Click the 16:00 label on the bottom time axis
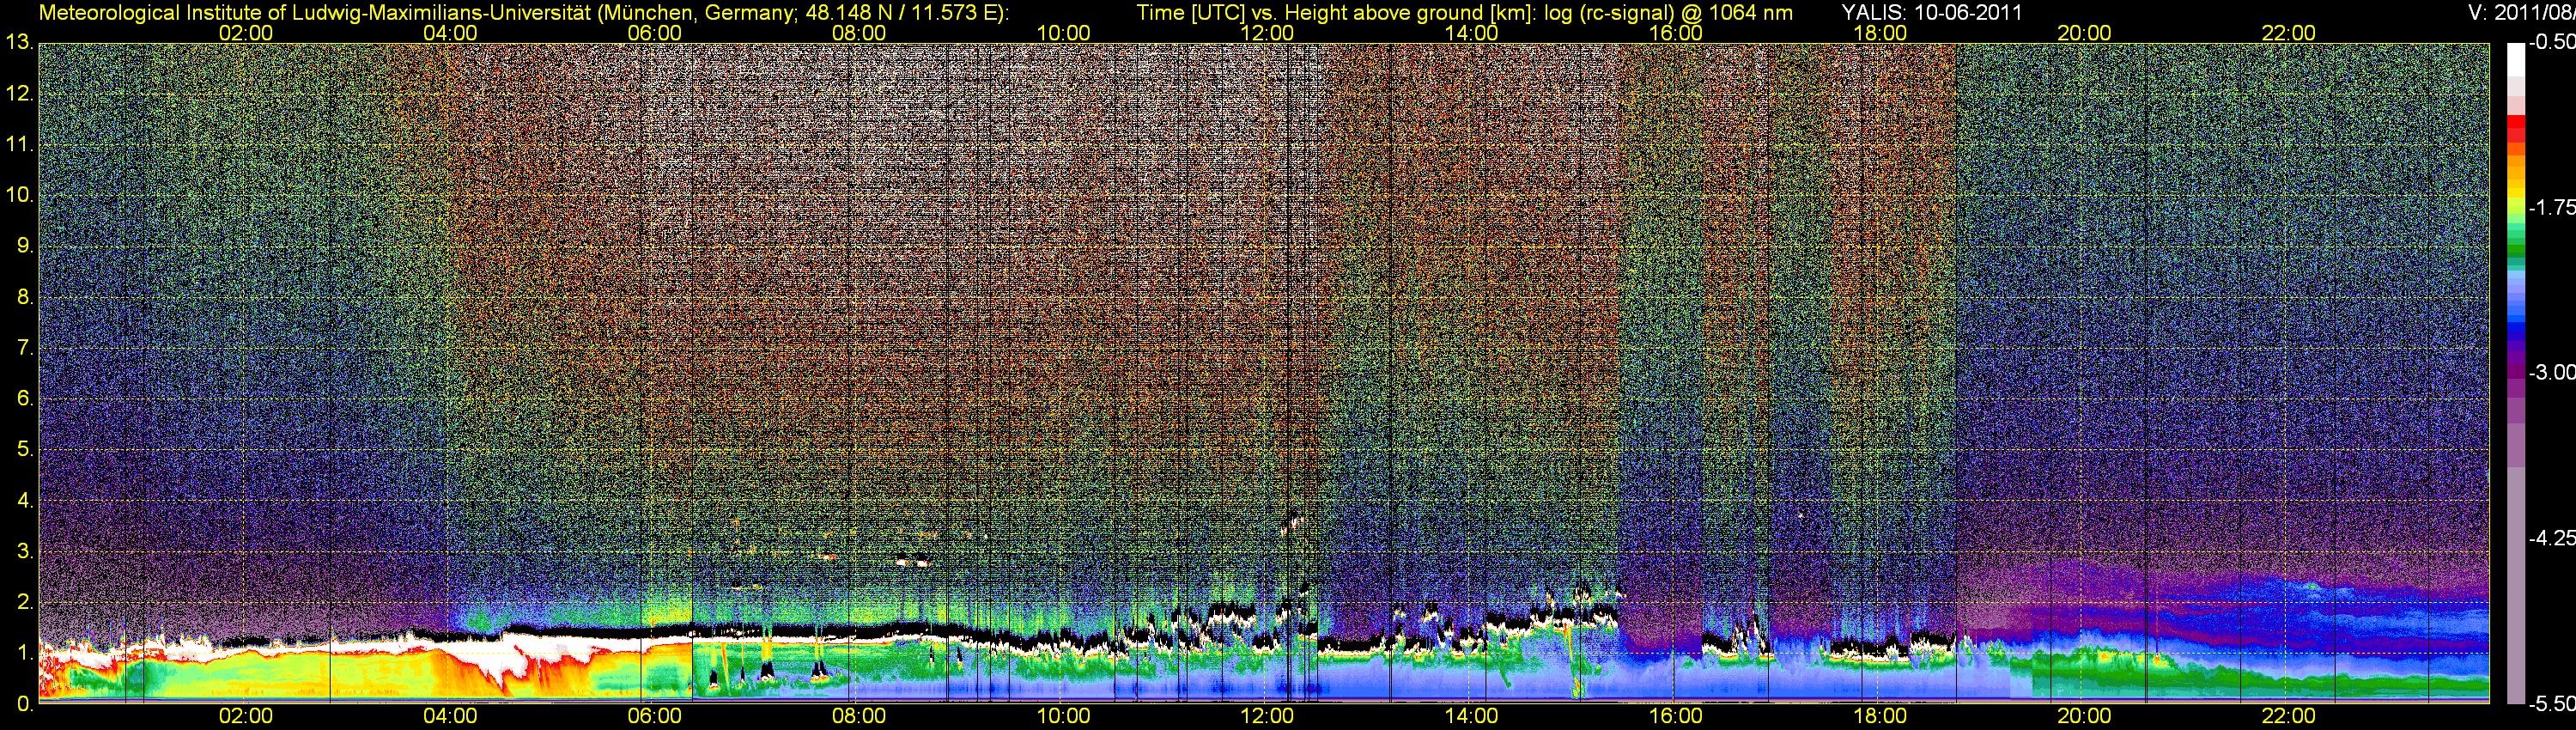The width and height of the screenshot is (2576, 730). (x=1676, y=716)
